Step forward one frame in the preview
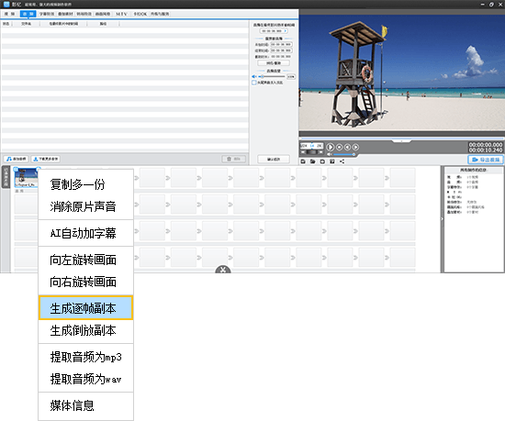 (x=355, y=147)
